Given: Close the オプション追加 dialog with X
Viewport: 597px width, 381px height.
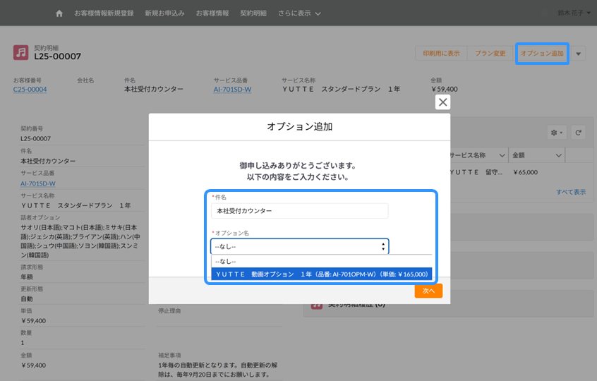Looking at the screenshot, I should click(x=442, y=102).
